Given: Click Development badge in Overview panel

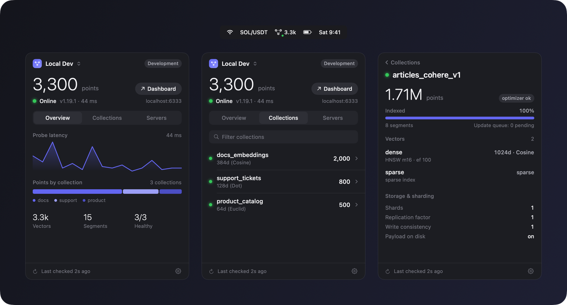Looking at the screenshot, I should point(163,64).
